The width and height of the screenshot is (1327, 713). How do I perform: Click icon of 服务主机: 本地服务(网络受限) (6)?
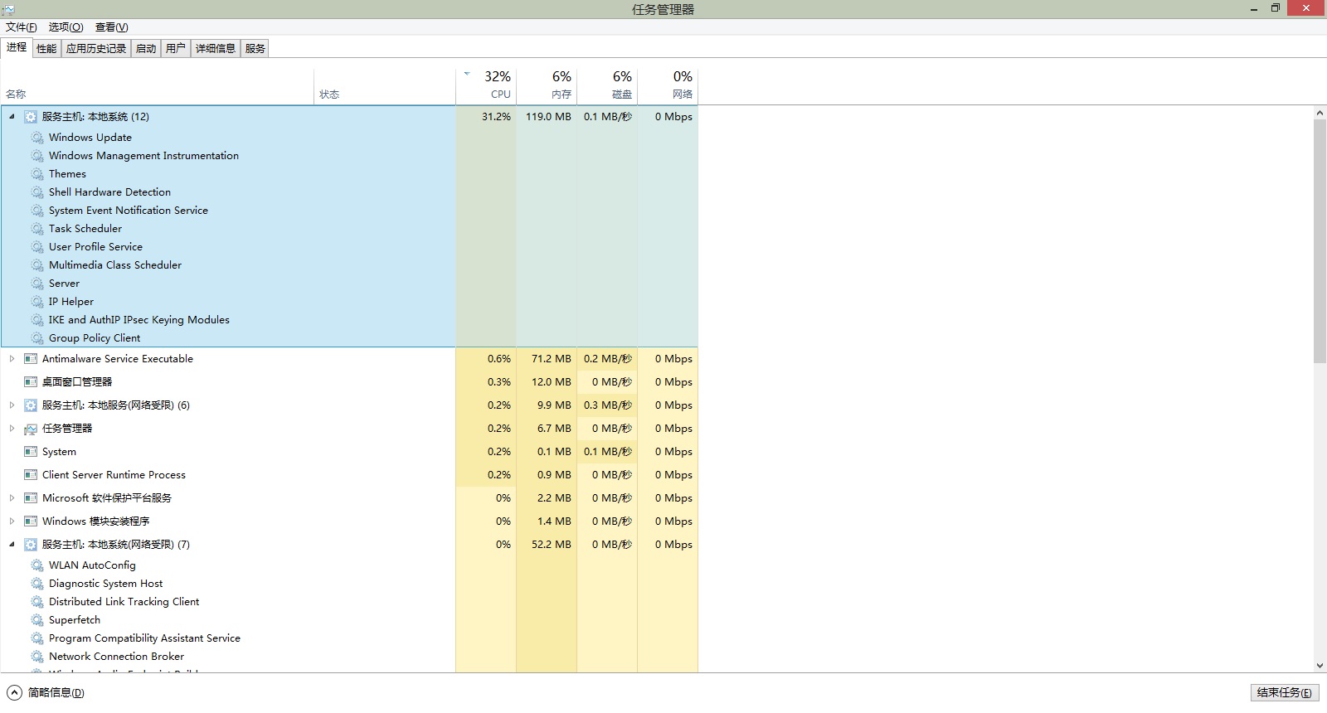[31, 405]
